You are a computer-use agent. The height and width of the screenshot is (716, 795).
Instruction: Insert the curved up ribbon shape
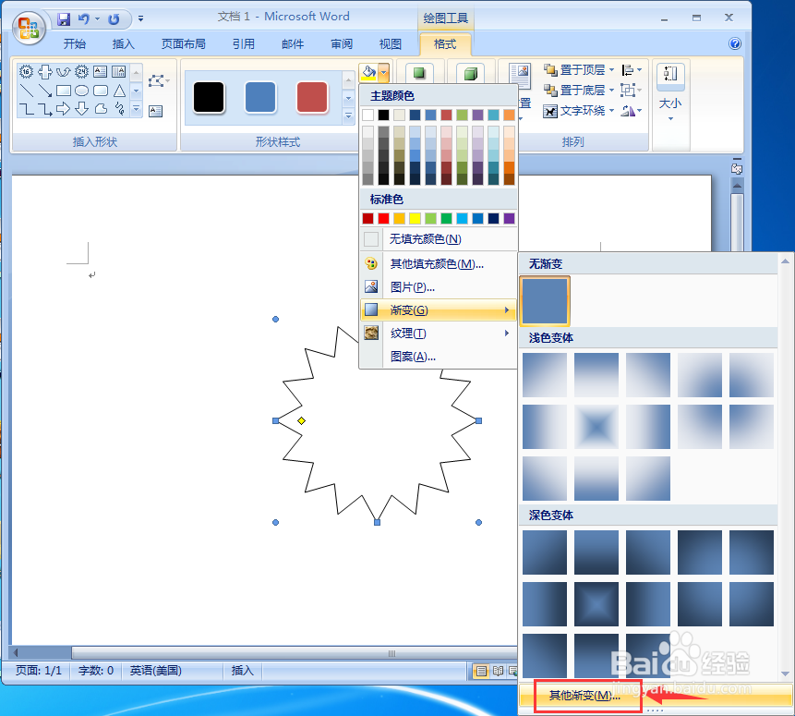click(x=64, y=71)
